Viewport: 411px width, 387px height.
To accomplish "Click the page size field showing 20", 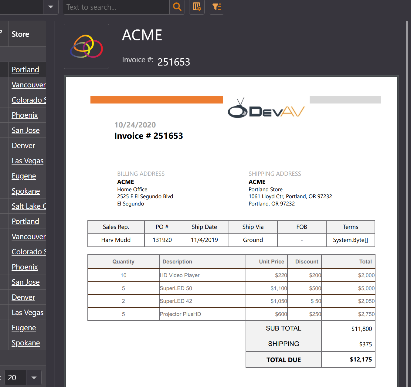I will pos(15,378).
